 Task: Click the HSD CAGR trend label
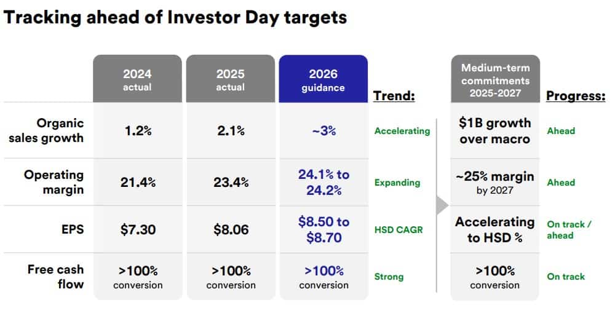pyautogui.click(x=398, y=230)
